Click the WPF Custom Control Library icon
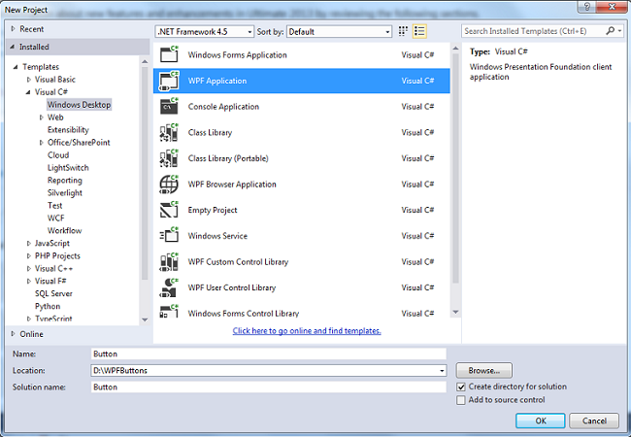Screen dimensions: 631x437 [x=169, y=262]
